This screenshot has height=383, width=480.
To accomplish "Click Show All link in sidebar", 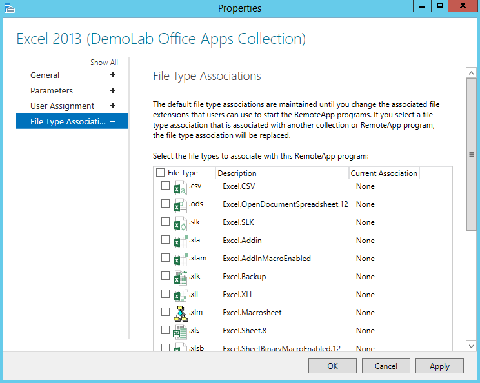I will (x=104, y=63).
